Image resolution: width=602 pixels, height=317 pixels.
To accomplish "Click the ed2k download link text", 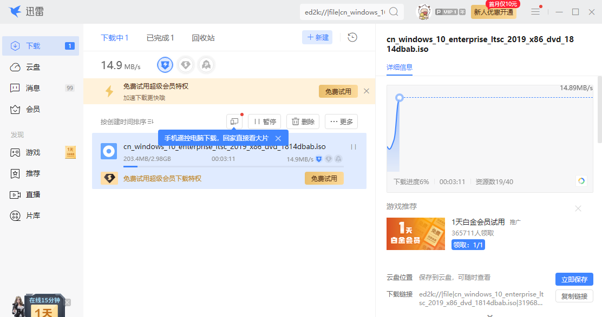I will [x=481, y=299].
